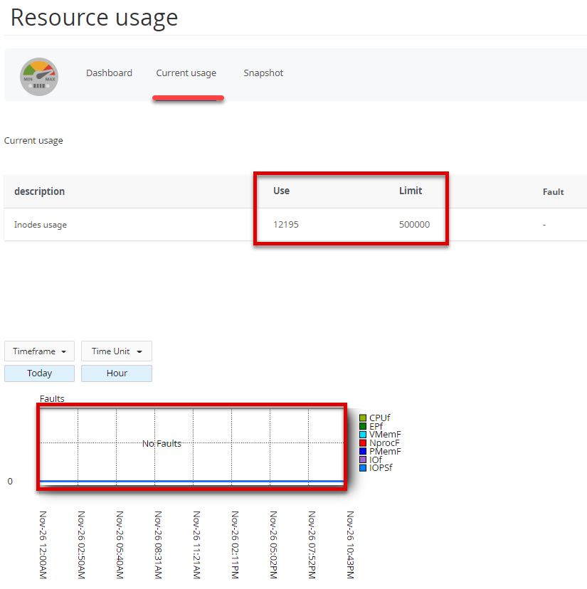Screen dimensions: 587x589
Task: Click the No Faults chart text
Action: click(162, 444)
